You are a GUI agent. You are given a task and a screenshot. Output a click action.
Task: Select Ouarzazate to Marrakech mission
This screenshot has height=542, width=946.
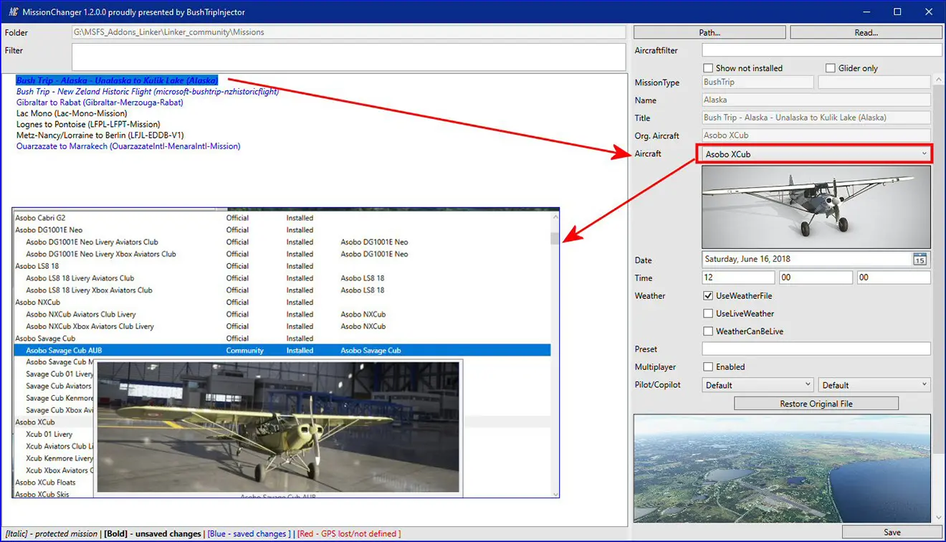coord(128,146)
